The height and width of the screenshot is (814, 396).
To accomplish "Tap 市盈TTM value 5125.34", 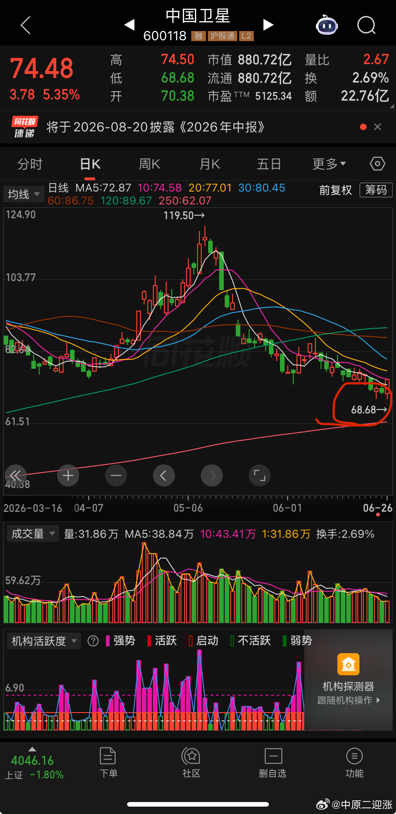I will pyautogui.click(x=274, y=96).
